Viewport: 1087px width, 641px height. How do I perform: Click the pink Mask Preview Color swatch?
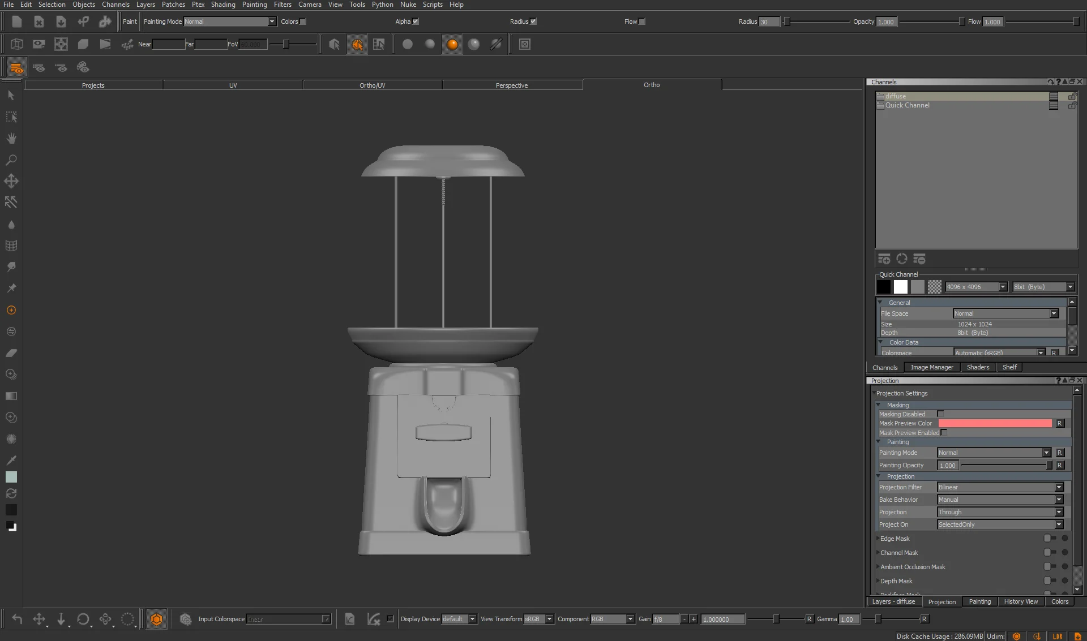pyautogui.click(x=994, y=423)
